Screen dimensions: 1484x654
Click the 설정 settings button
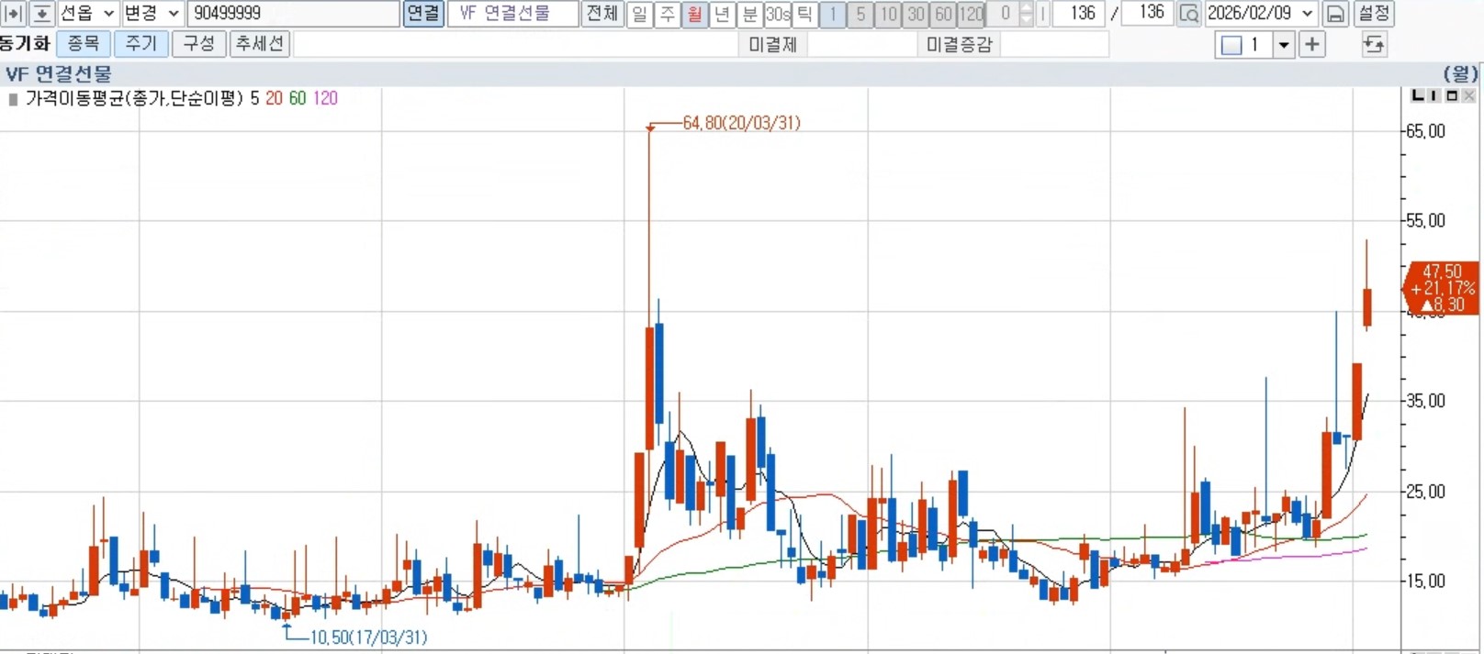point(1374,14)
